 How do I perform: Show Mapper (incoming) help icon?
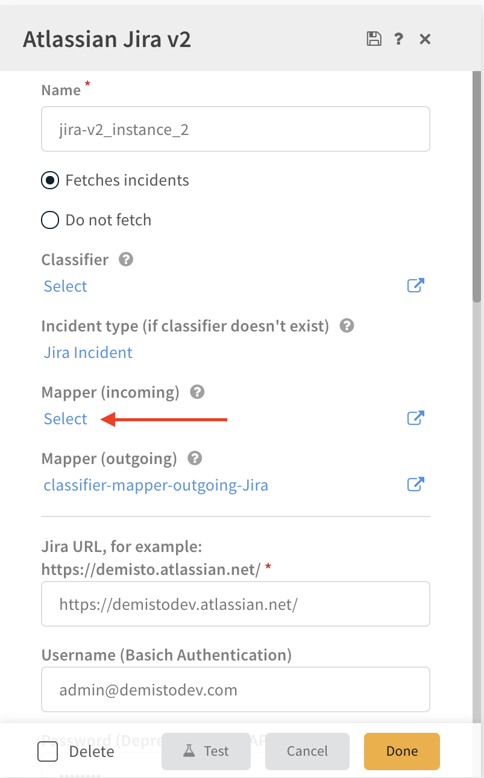[x=197, y=392]
